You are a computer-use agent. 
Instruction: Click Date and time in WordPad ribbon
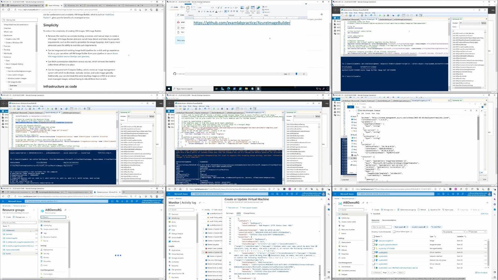click(253, 10)
